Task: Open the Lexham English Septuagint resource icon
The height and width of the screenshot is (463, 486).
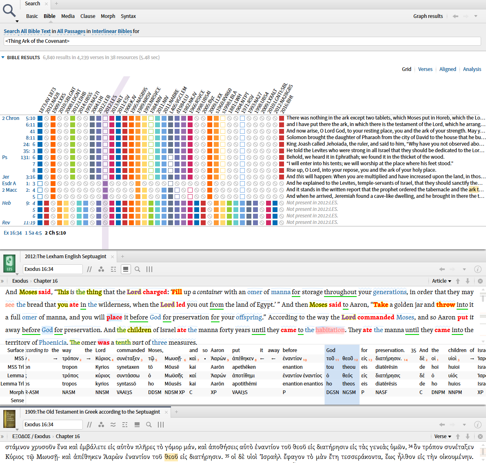Action: click(9, 264)
